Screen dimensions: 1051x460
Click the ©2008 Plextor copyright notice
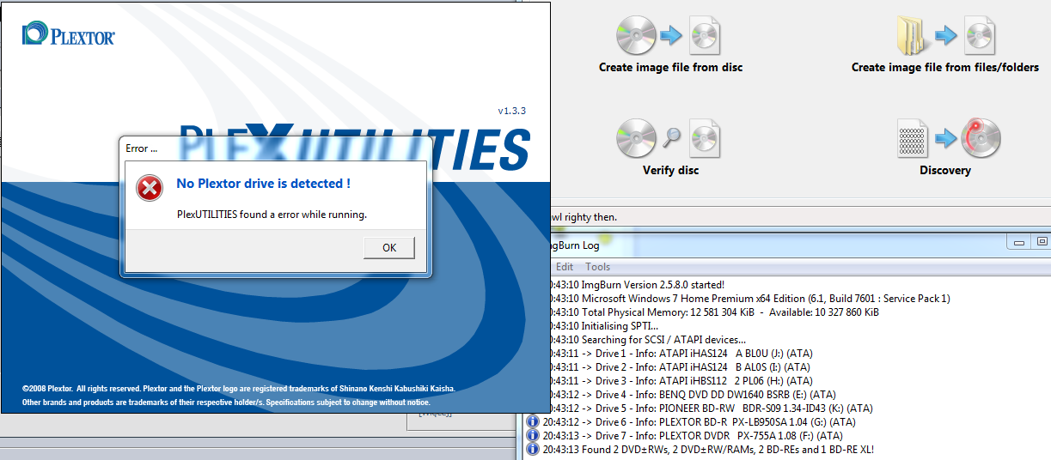coord(239,388)
